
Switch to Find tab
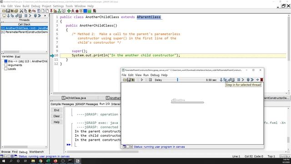pos(15,152)
